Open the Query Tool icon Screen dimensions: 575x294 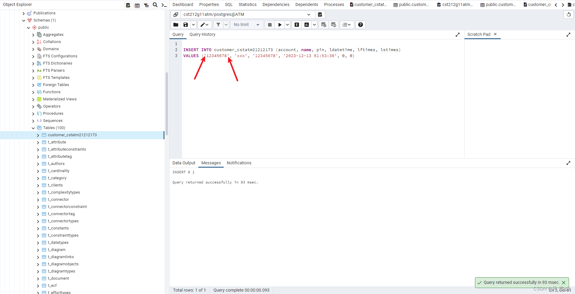coord(128,5)
